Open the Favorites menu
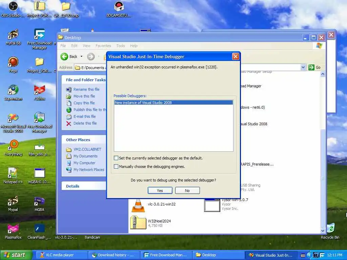Image resolution: width=347 pixels, height=260 pixels. tap(103, 46)
